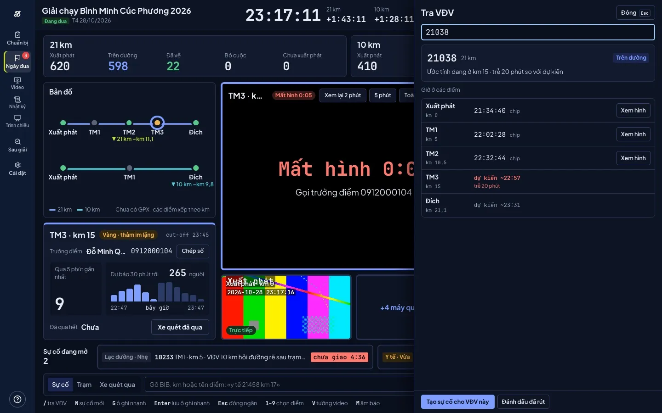Click the forecast bar chart for 30 minutes

point(157,292)
